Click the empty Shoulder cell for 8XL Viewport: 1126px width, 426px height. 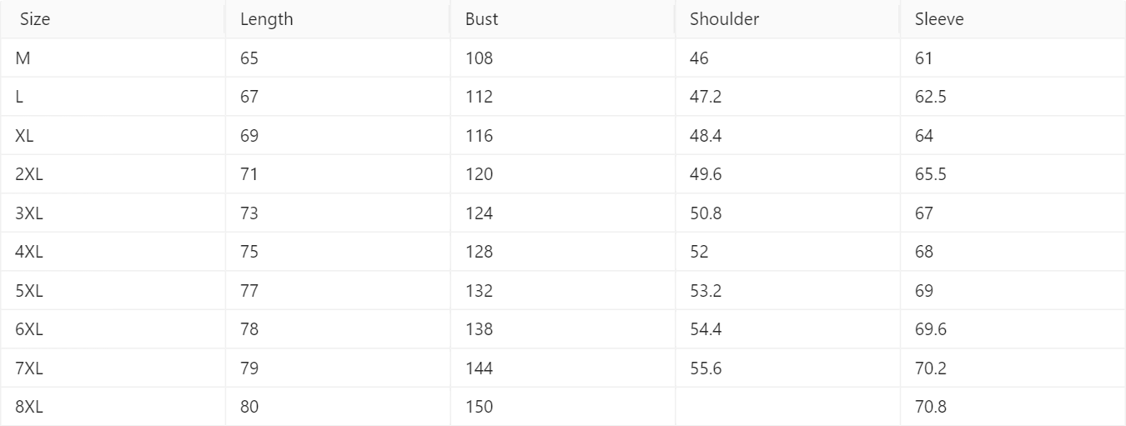click(788, 407)
